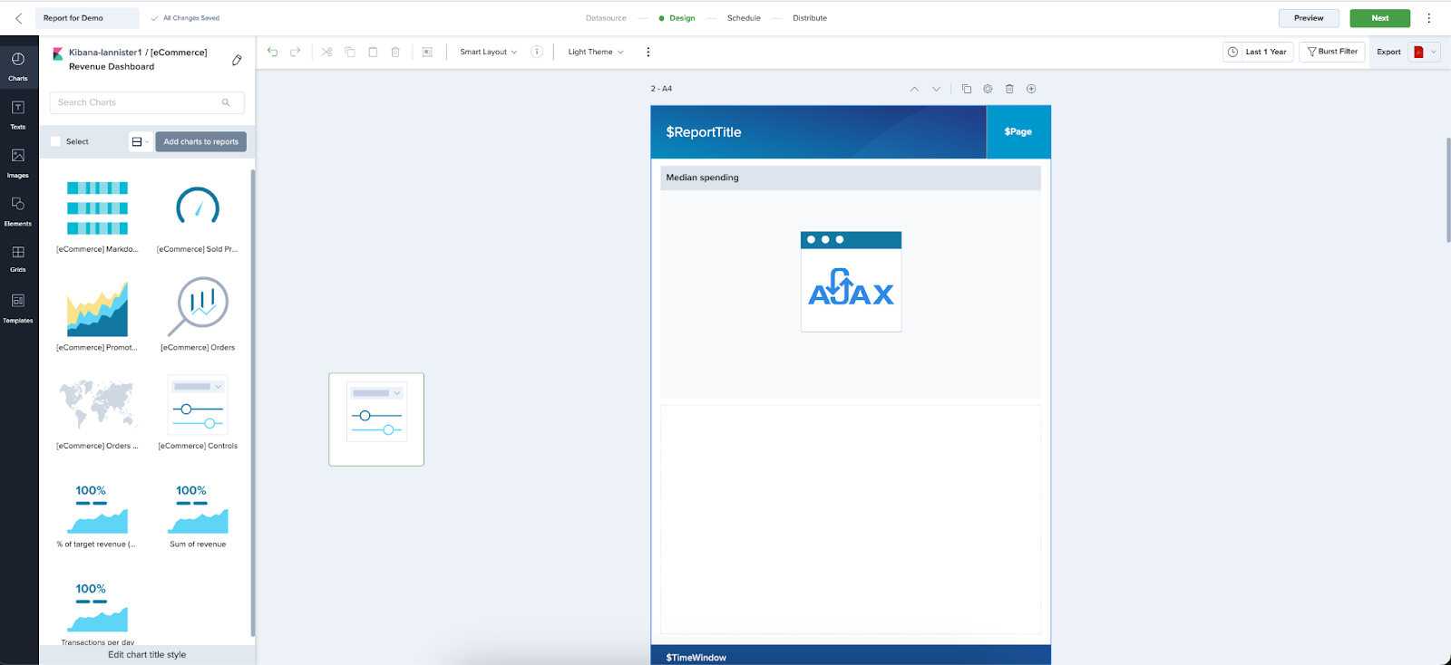The height and width of the screenshot is (665, 1451).
Task: Move page up with the chevron icon
Action: coord(914,89)
